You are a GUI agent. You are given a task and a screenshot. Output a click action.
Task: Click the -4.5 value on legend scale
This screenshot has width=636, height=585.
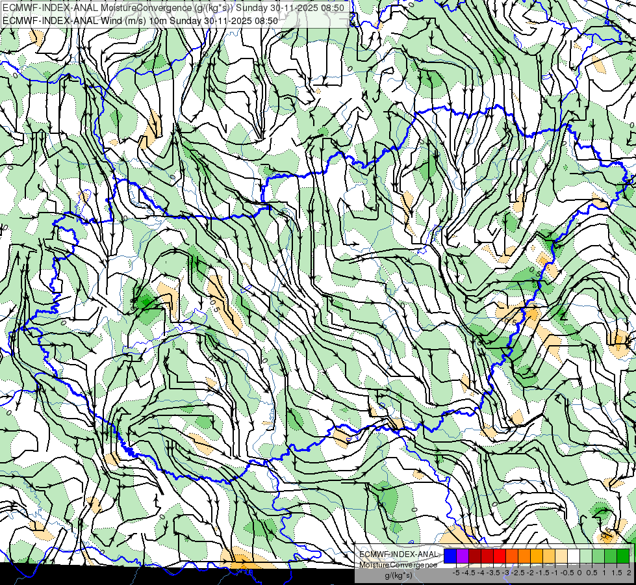tap(468, 573)
